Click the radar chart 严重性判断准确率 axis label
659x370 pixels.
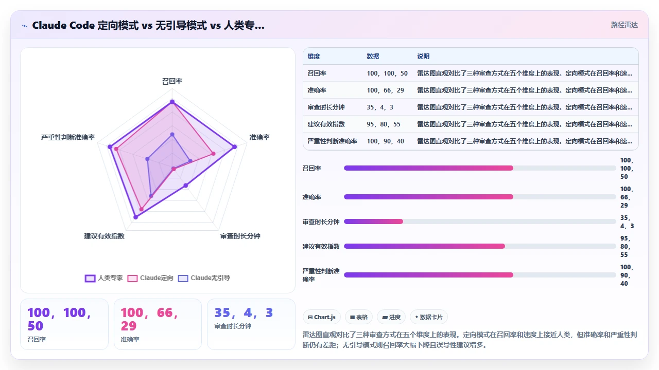coord(68,138)
